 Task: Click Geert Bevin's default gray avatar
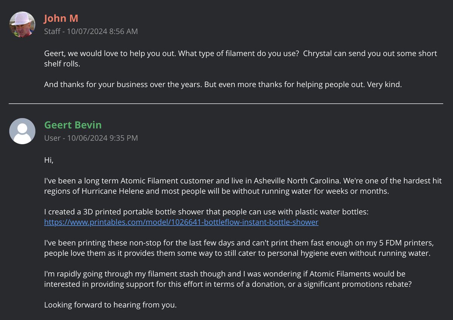click(22, 131)
